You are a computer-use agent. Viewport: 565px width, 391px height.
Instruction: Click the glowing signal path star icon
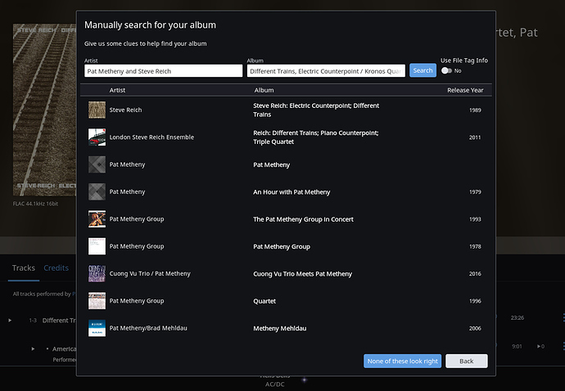pyautogui.click(x=305, y=380)
